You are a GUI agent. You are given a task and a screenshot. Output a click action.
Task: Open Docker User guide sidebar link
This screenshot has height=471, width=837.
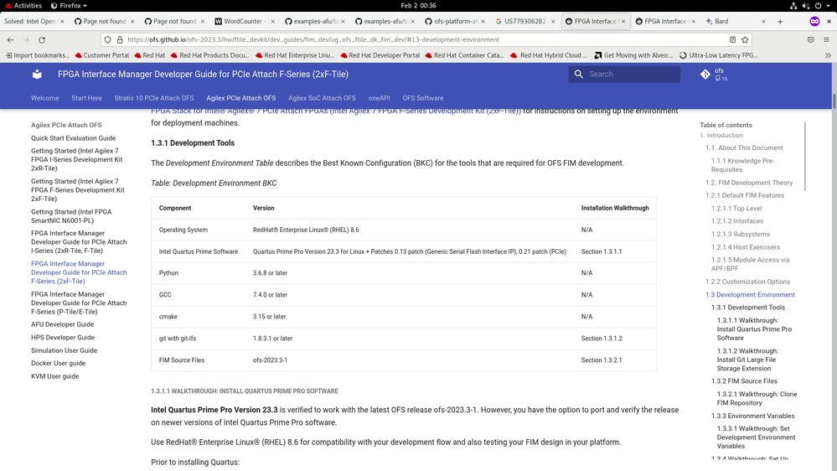(58, 363)
